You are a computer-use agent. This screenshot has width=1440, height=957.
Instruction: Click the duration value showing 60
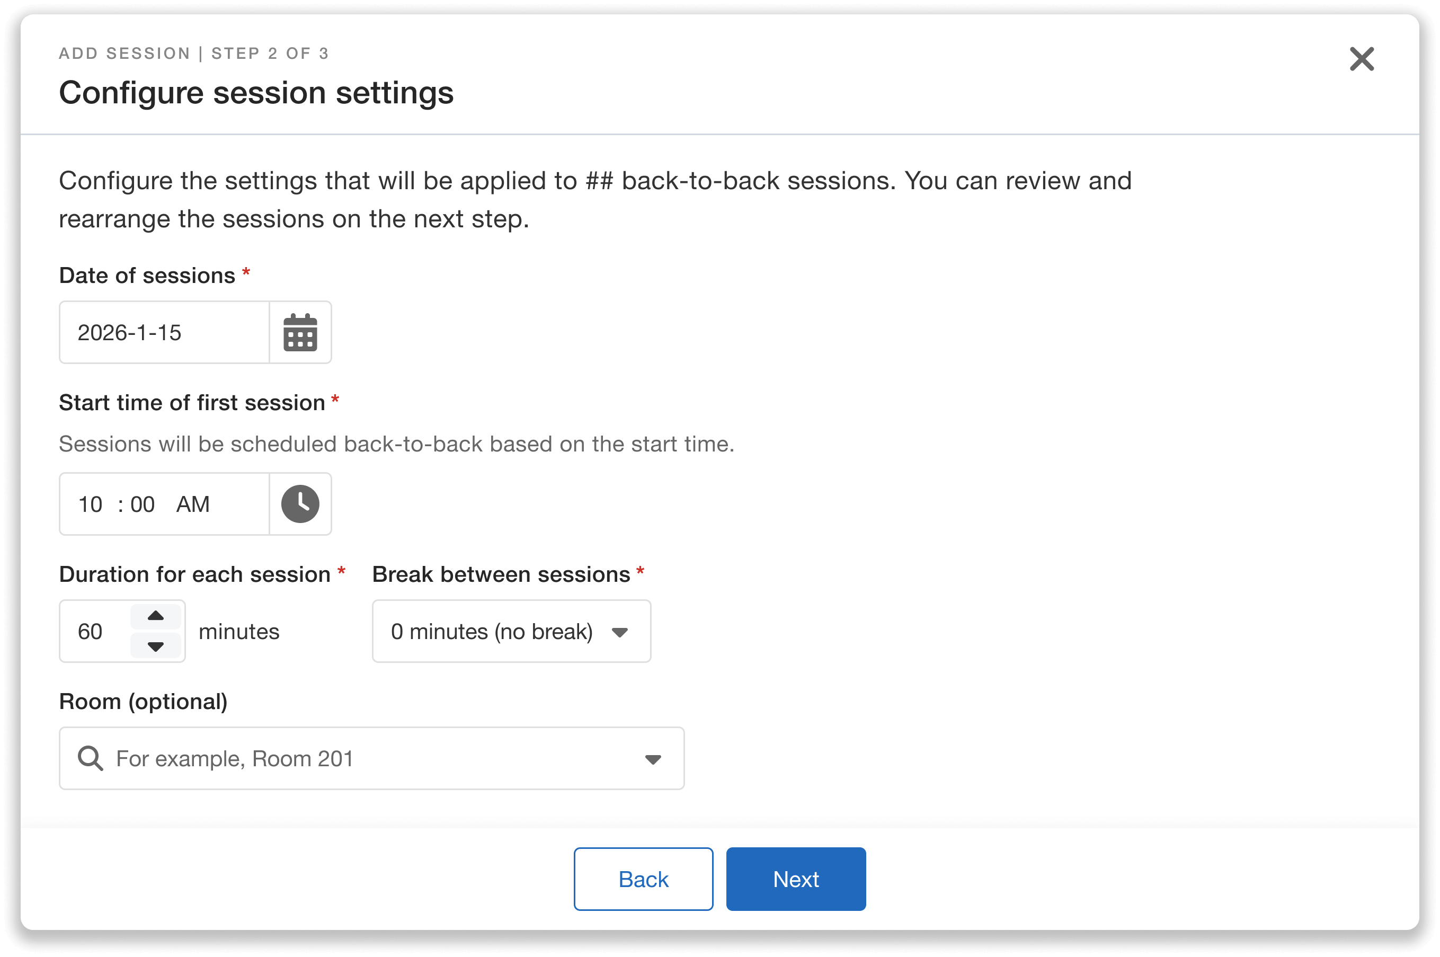91,632
